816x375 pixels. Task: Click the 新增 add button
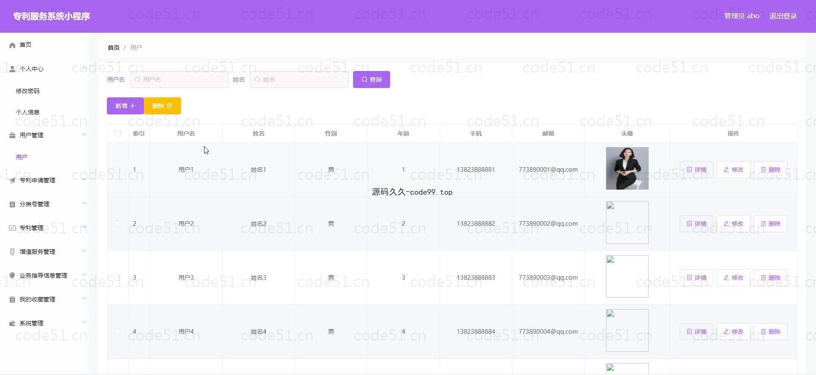pyautogui.click(x=125, y=106)
